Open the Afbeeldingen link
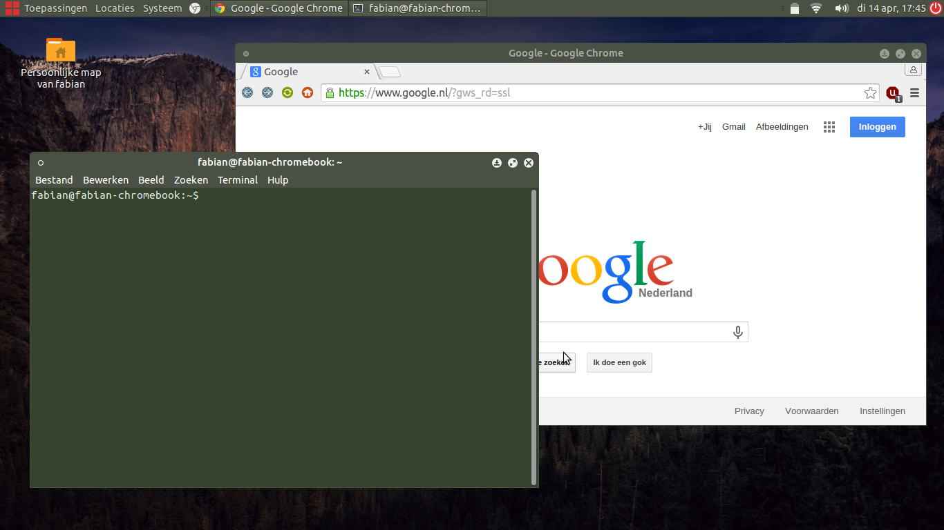The width and height of the screenshot is (944, 530). pyautogui.click(x=782, y=127)
